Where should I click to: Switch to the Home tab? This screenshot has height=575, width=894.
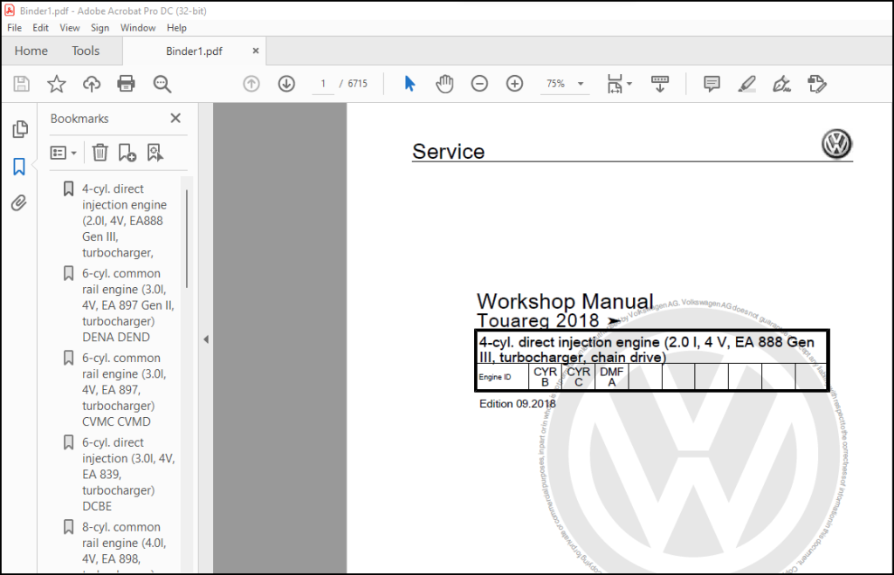click(31, 51)
